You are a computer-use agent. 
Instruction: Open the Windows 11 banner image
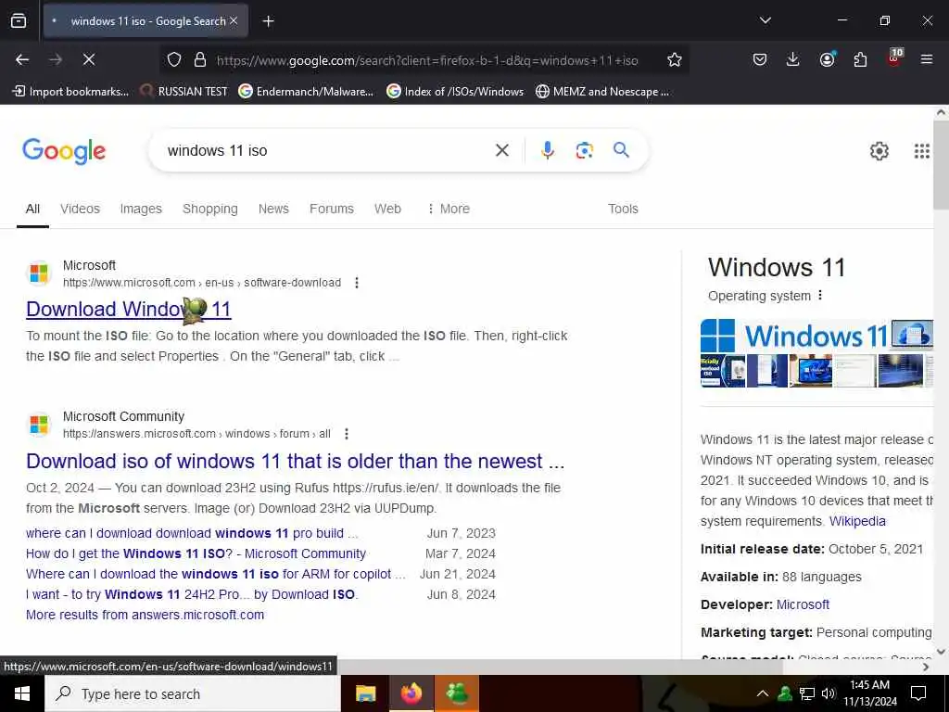[x=794, y=336]
